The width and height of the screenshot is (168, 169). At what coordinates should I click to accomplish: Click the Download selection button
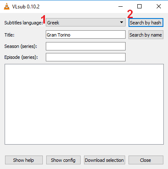tap(105, 160)
